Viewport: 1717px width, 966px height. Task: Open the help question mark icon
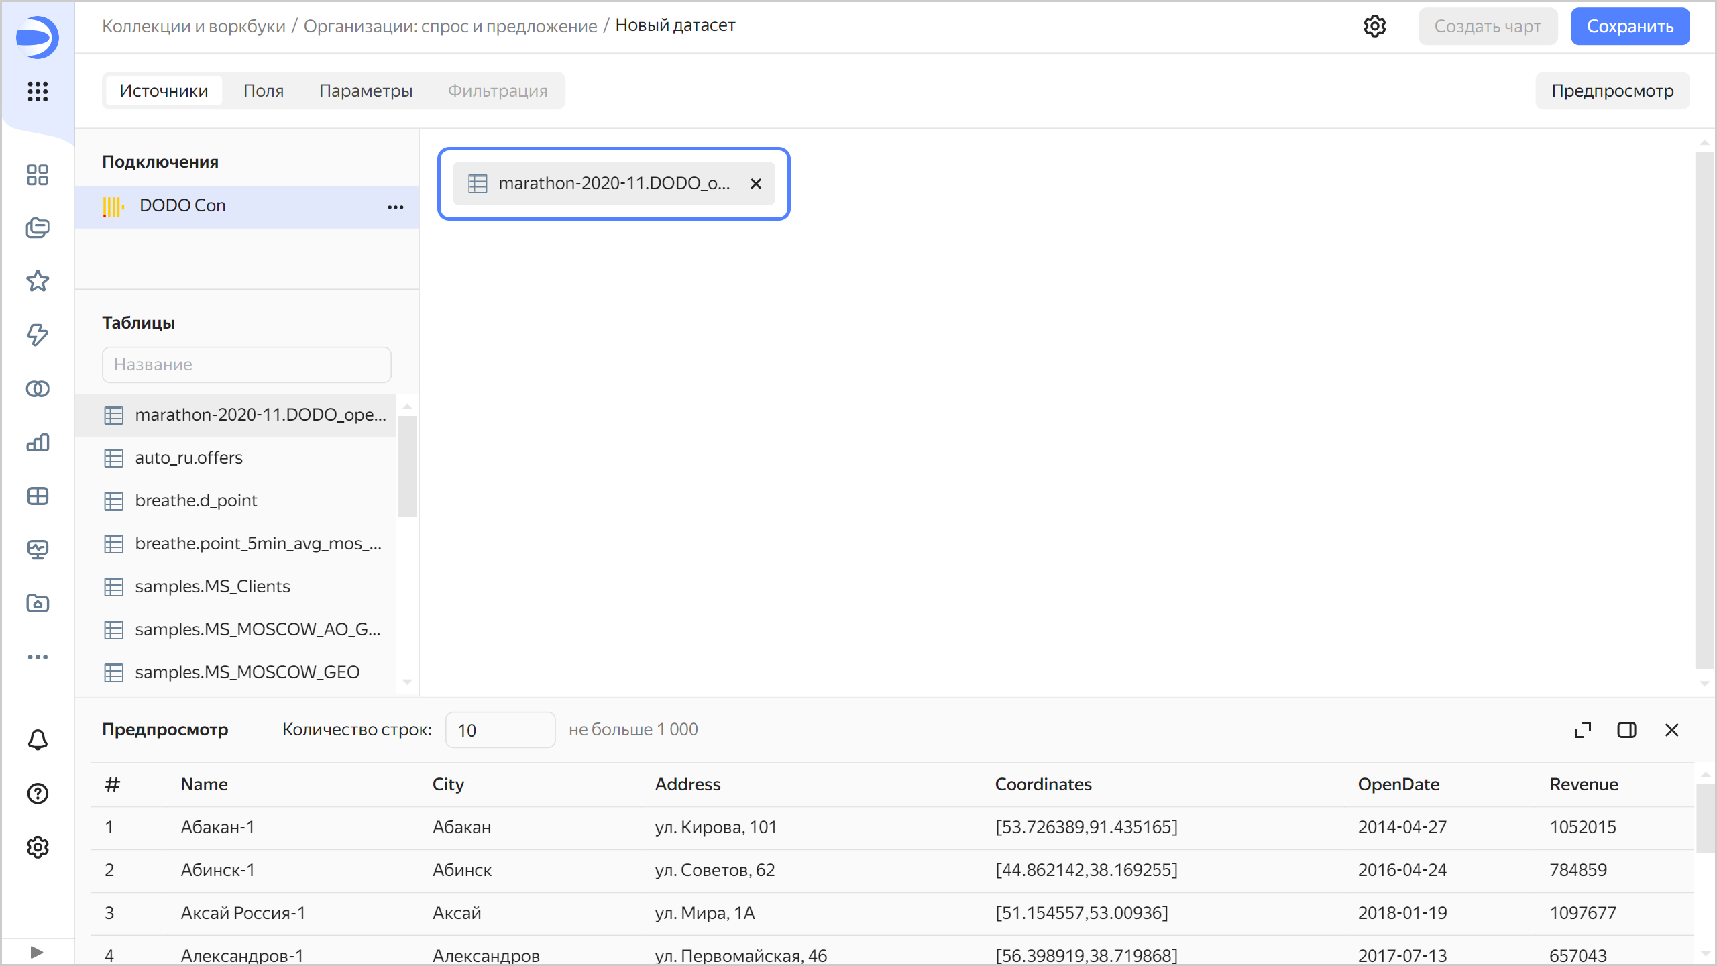point(38,794)
